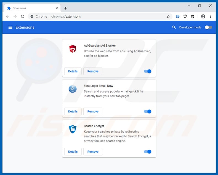This screenshot has height=175, width=218.
Task: Click the search extensions magnifier icon
Action: tap(174, 27)
